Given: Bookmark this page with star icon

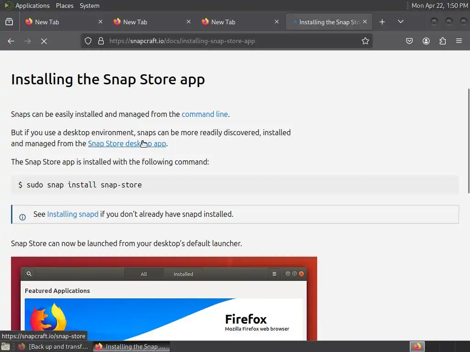Looking at the screenshot, I should click(365, 41).
